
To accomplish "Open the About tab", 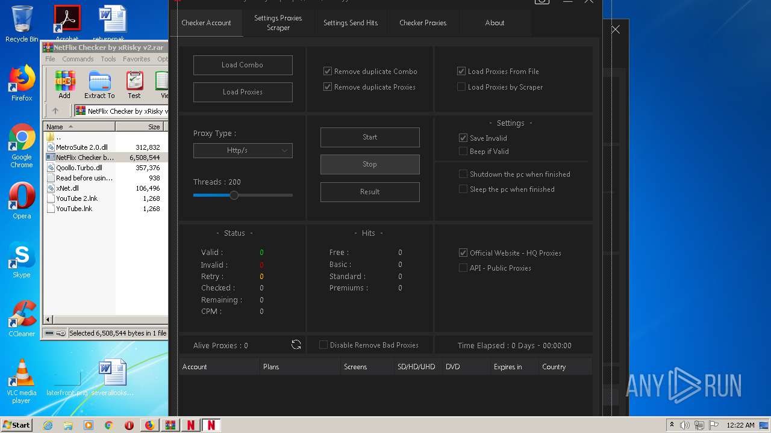I will 495,23.
